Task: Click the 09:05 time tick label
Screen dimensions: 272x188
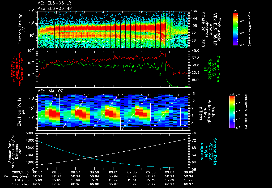Action: point(151,172)
